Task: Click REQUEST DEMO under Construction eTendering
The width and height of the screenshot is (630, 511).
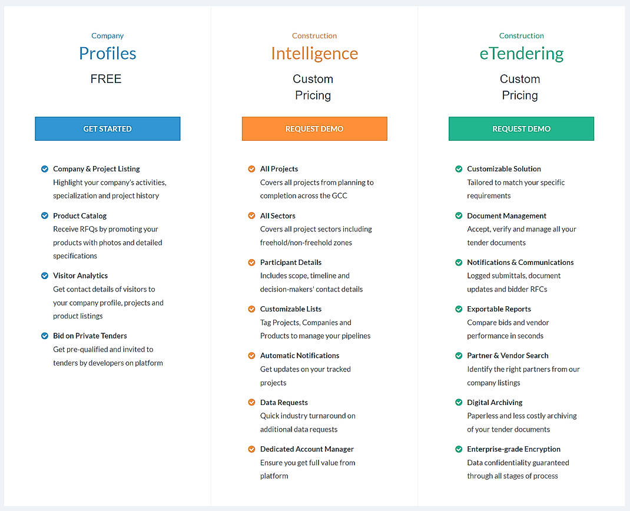Action: coord(521,128)
